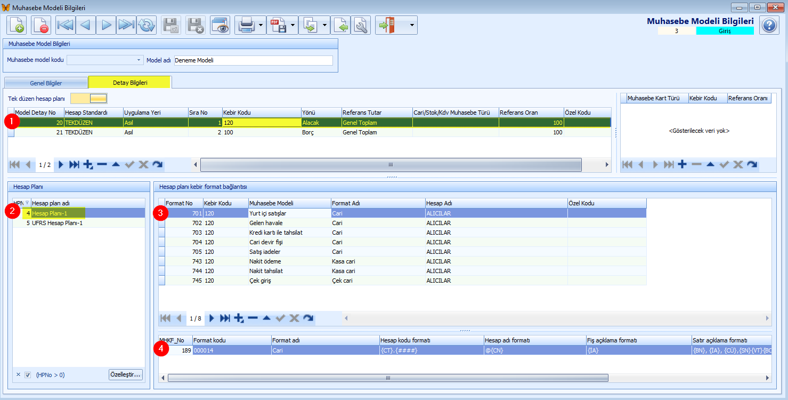The height and width of the screenshot is (400, 788).
Task: Go to the first record in the main toolbar
Action: coord(66,25)
